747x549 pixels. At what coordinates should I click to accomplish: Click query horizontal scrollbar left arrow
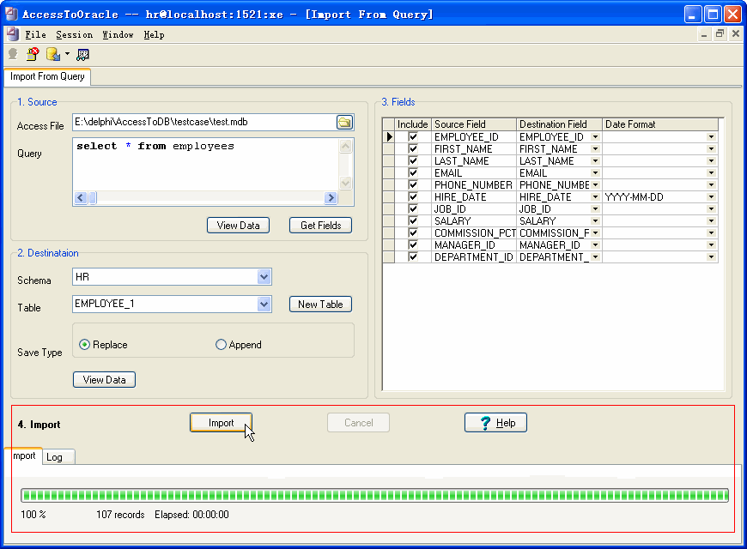tap(81, 197)
